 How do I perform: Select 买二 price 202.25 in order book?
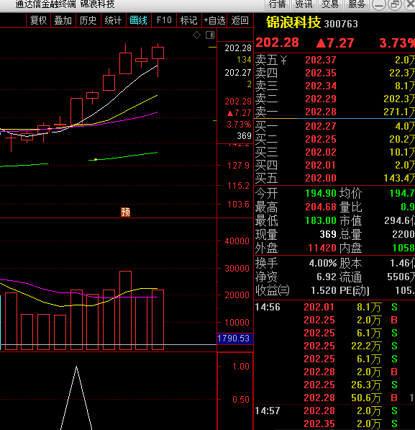321,139
